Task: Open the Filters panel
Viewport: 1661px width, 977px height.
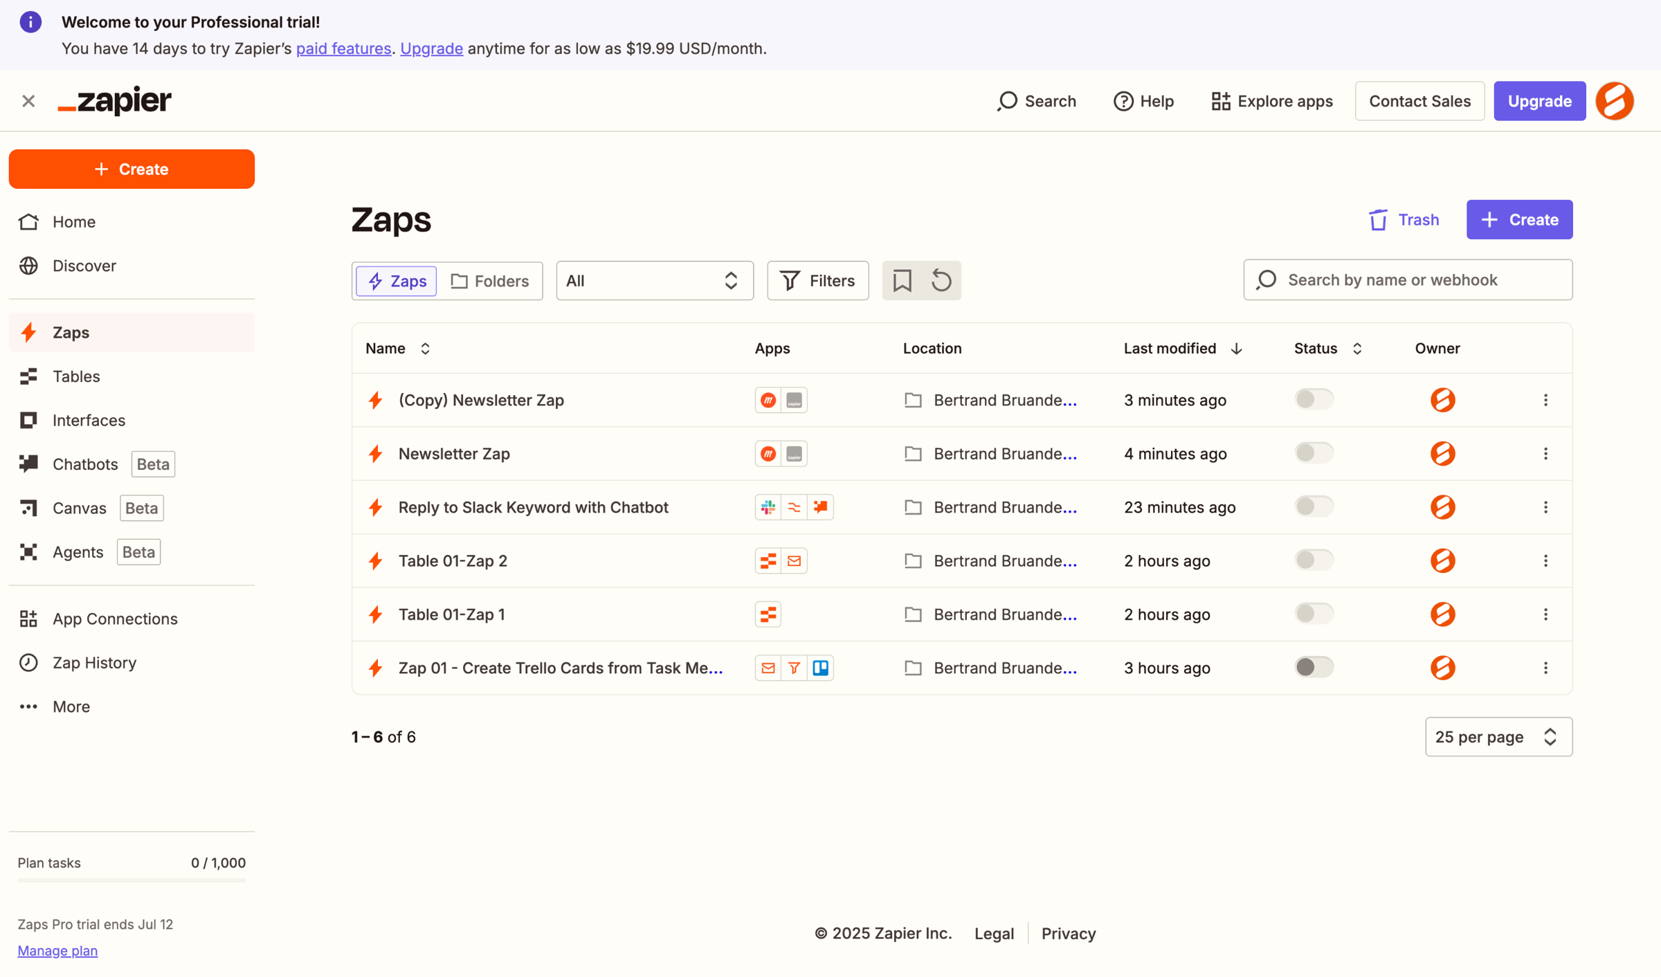Action: 817,280
